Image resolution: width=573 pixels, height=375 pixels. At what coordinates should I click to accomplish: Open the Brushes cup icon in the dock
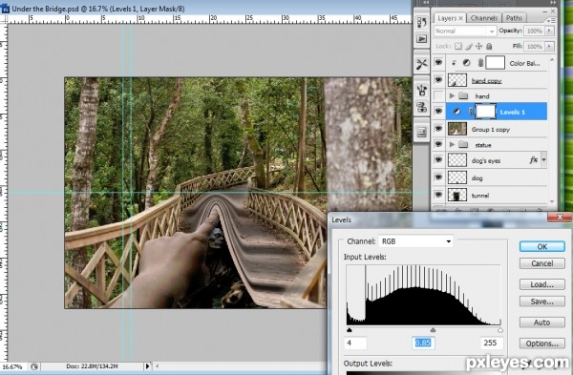[422, 90]
